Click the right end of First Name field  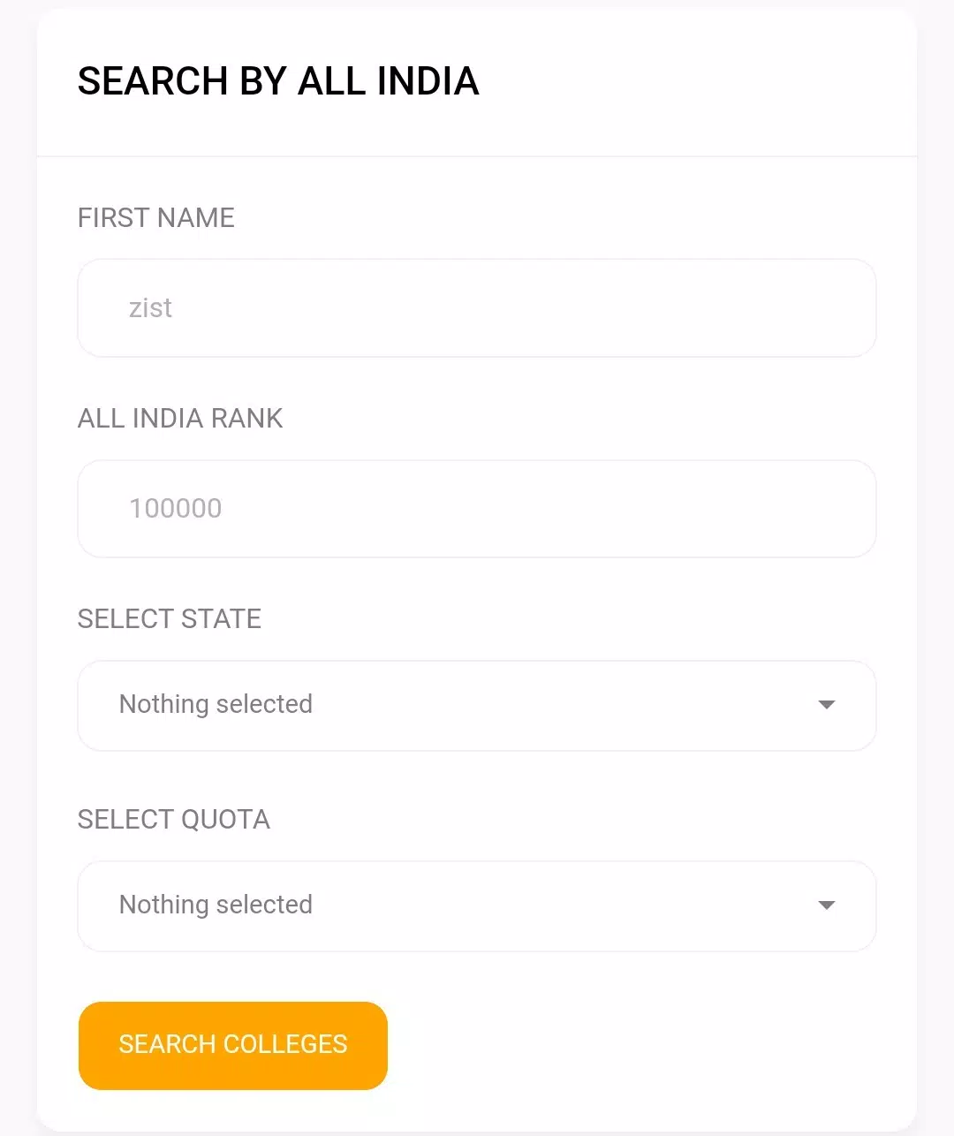(x=830, y=308)
